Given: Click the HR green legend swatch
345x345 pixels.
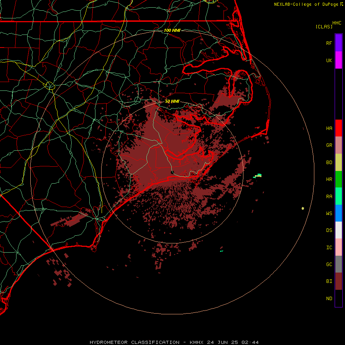Looking at the screenshot, I should (x=338, y=179).
